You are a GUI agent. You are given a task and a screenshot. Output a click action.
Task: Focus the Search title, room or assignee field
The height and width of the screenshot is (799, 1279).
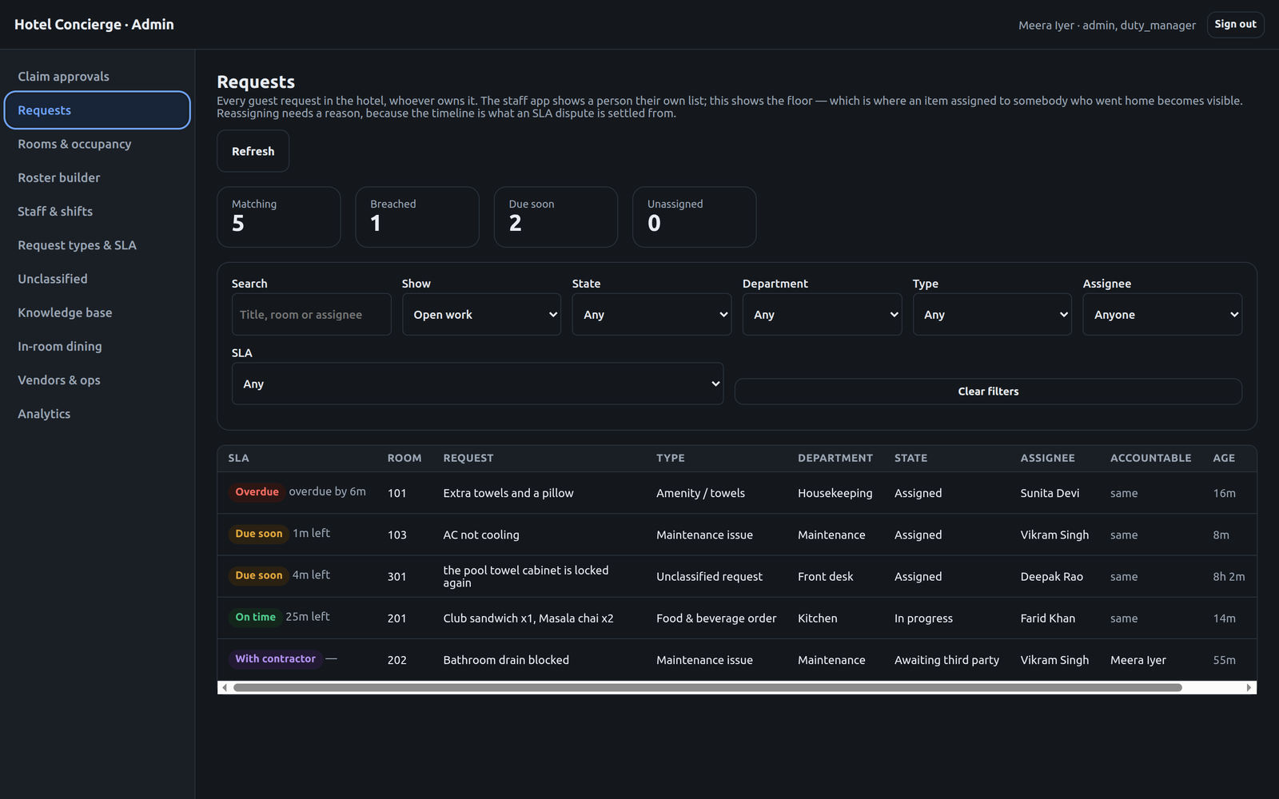tap(311, 315)
